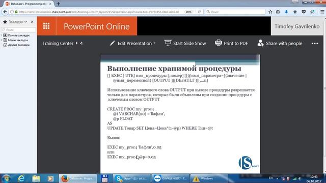
Task: Click the UPDATE Товар SET line
Action: (160, 128)
